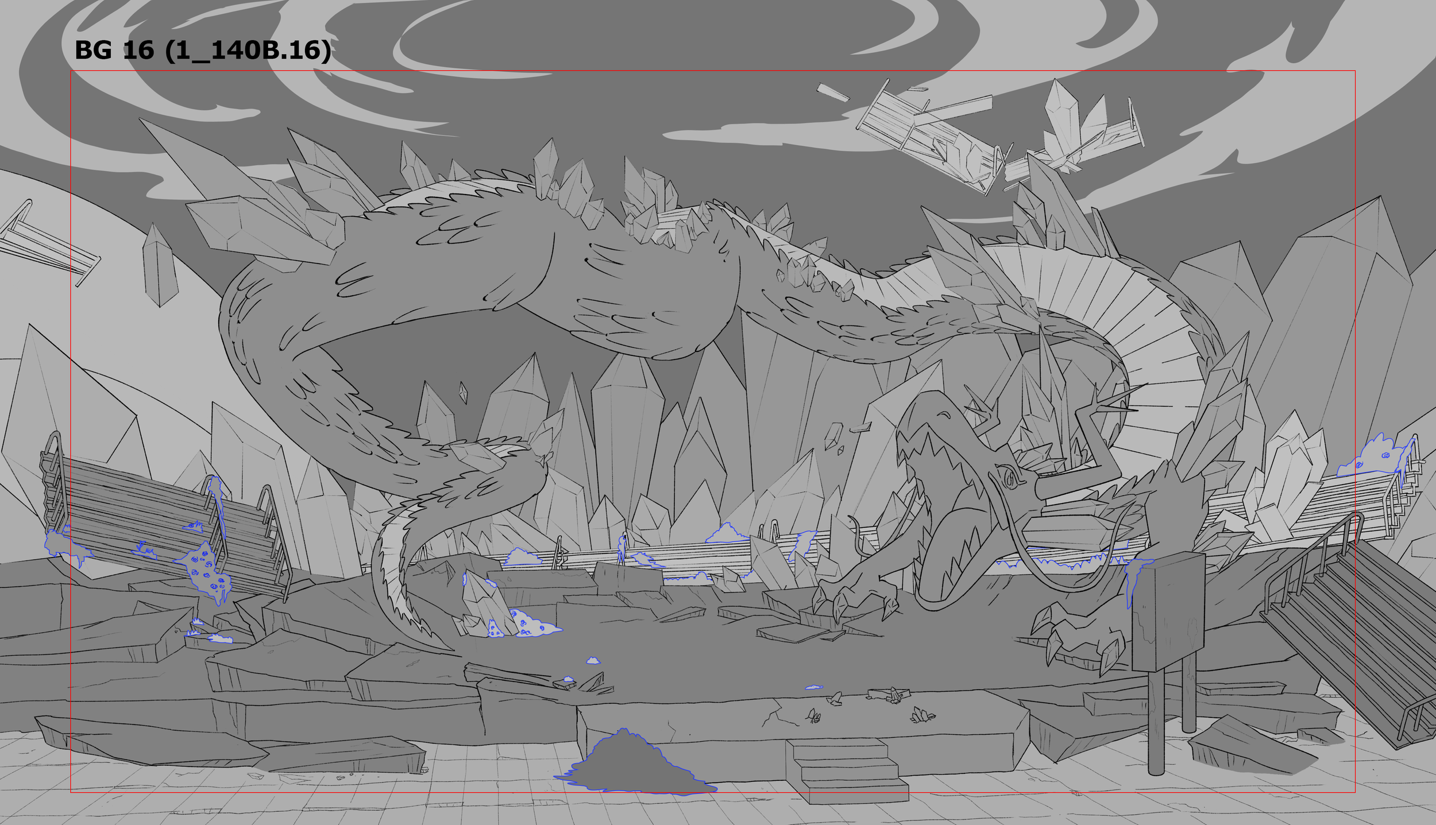Click the BG 16 (1_140B.16) title label
The width and height of the screenshot is (1436, 825).
(202, 51)
